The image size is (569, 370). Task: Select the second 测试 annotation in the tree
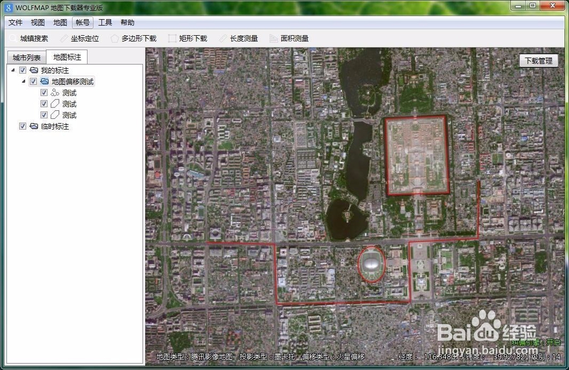[x=69, y=103]
